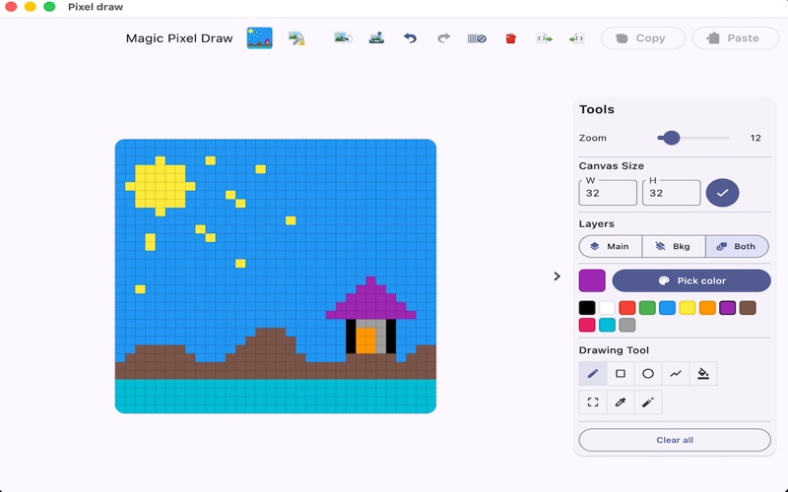
Task: Click the import code icon with left arrow
Action: 576,38
